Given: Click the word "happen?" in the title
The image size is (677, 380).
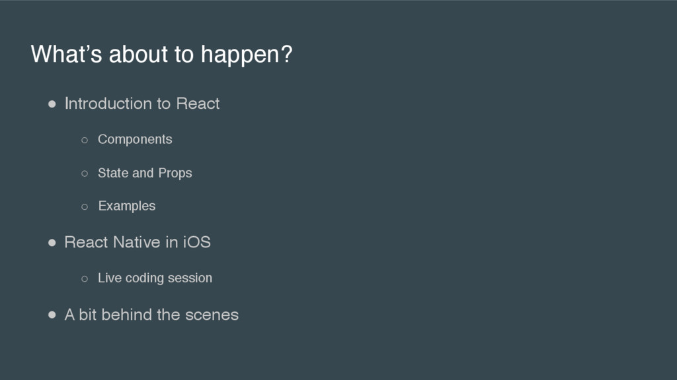Looking at the screenshot, I should [247, 55].
